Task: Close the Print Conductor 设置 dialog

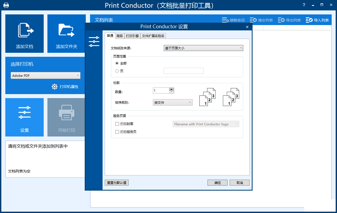Action: 247,27
